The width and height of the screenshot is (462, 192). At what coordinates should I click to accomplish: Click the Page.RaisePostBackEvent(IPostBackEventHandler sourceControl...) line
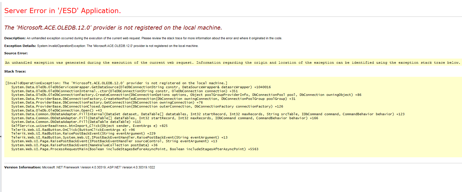[x=114, y=141]
